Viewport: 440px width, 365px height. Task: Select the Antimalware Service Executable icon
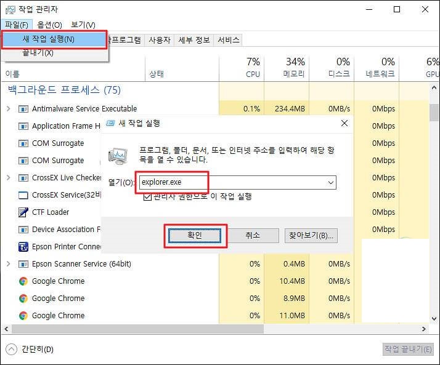click(23, 109)
